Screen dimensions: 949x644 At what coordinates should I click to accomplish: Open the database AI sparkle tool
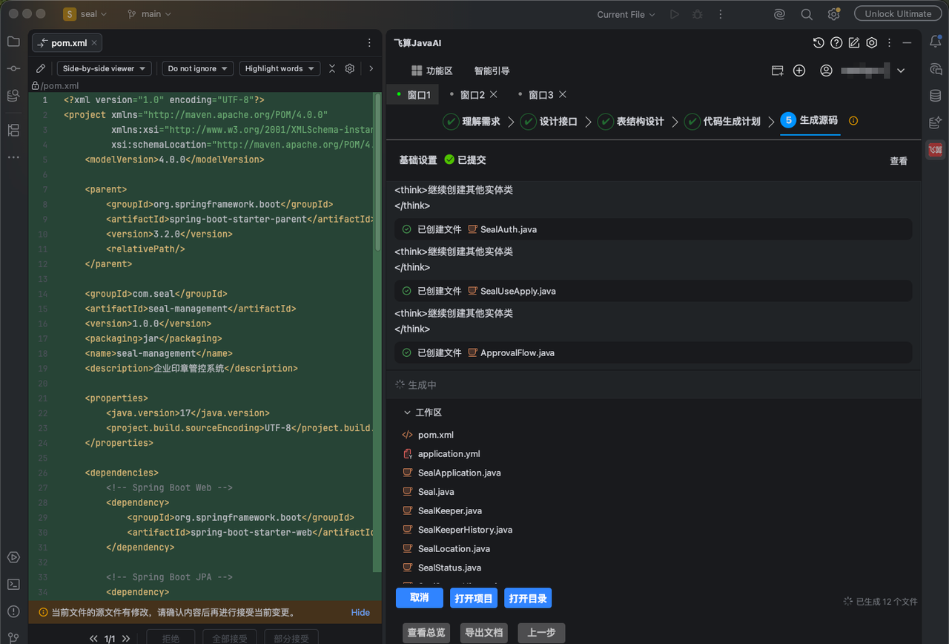click(936, 122)
